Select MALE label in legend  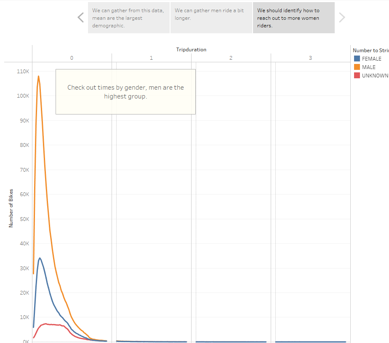[x=369, y=67]
